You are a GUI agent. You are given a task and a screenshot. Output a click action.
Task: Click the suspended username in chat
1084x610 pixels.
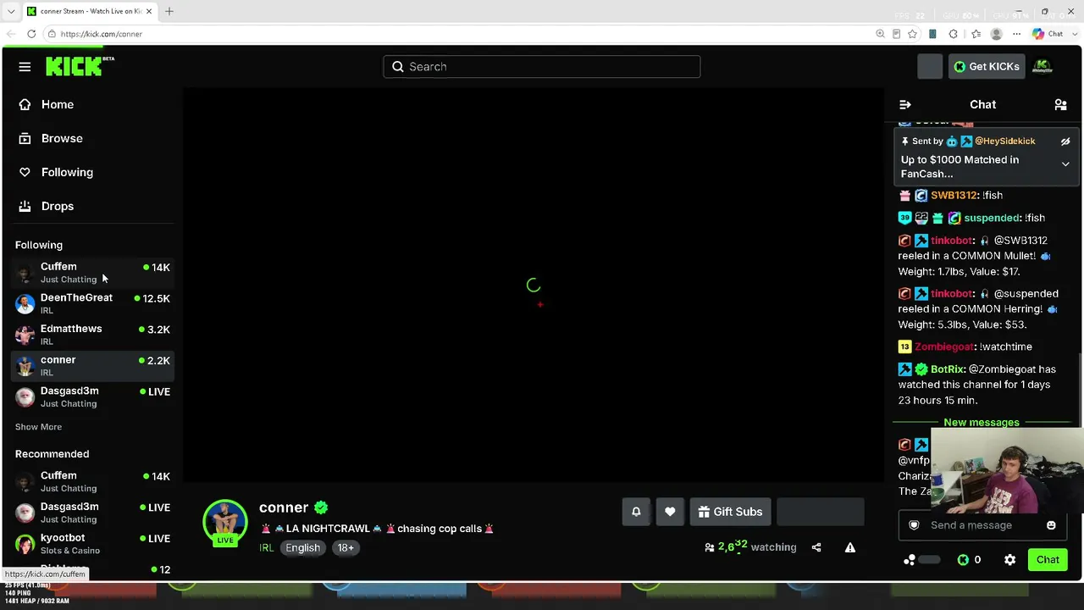[992, 218]
